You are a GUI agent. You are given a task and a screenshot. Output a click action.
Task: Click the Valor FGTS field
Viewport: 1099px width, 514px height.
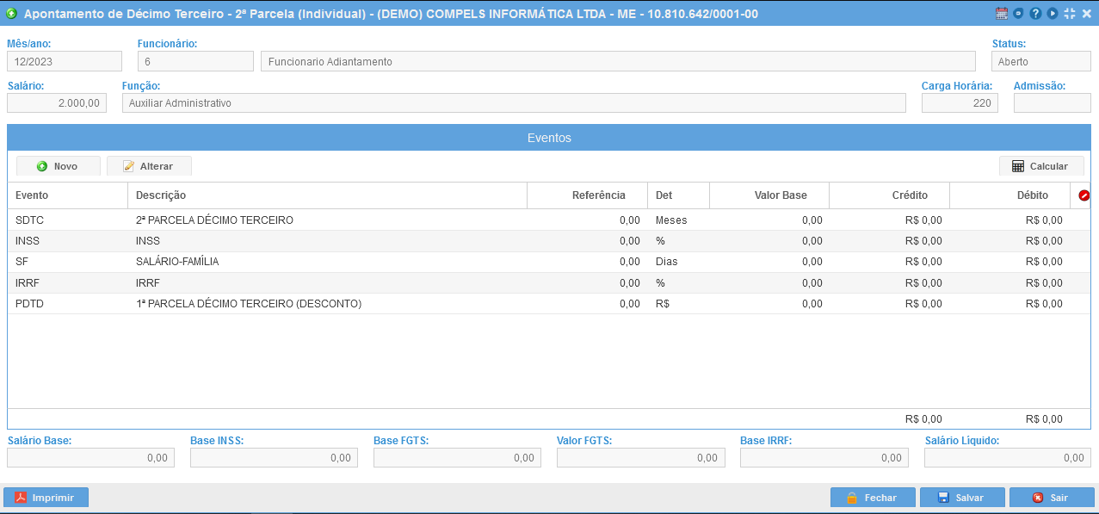(641, 457)
